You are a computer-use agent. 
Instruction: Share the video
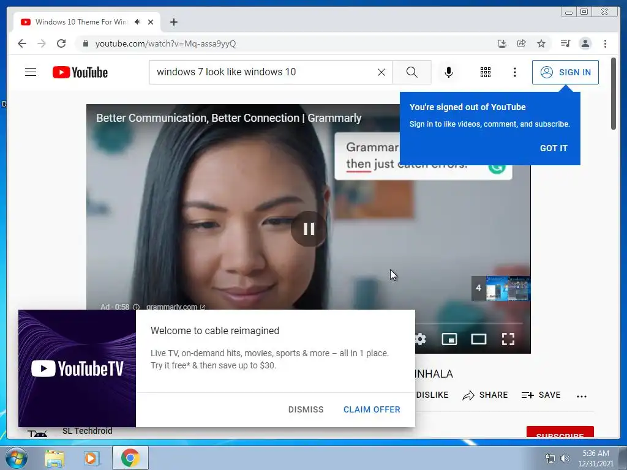(x=485, y=395)
